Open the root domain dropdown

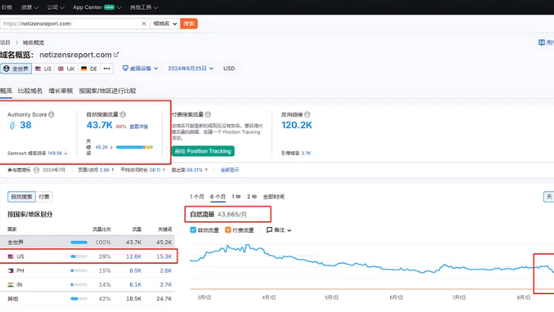[165, 24]
